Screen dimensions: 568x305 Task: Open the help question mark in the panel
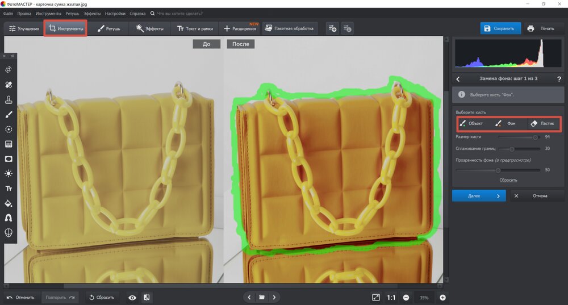559,79
